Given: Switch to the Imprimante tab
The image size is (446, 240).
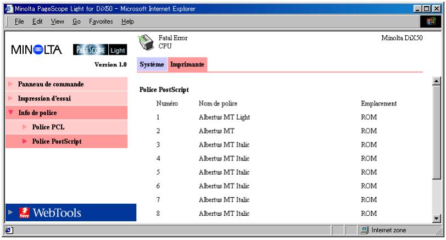Looking at the screenshot, I should [187, 64].
